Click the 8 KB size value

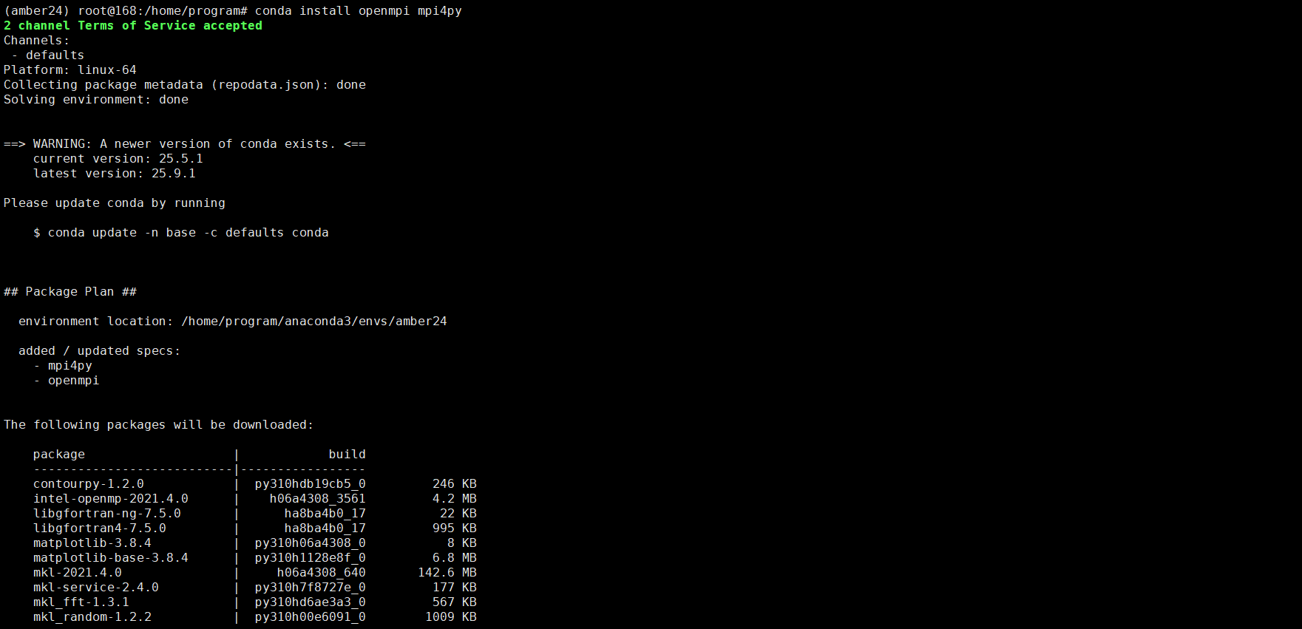(x=462, y=543)
